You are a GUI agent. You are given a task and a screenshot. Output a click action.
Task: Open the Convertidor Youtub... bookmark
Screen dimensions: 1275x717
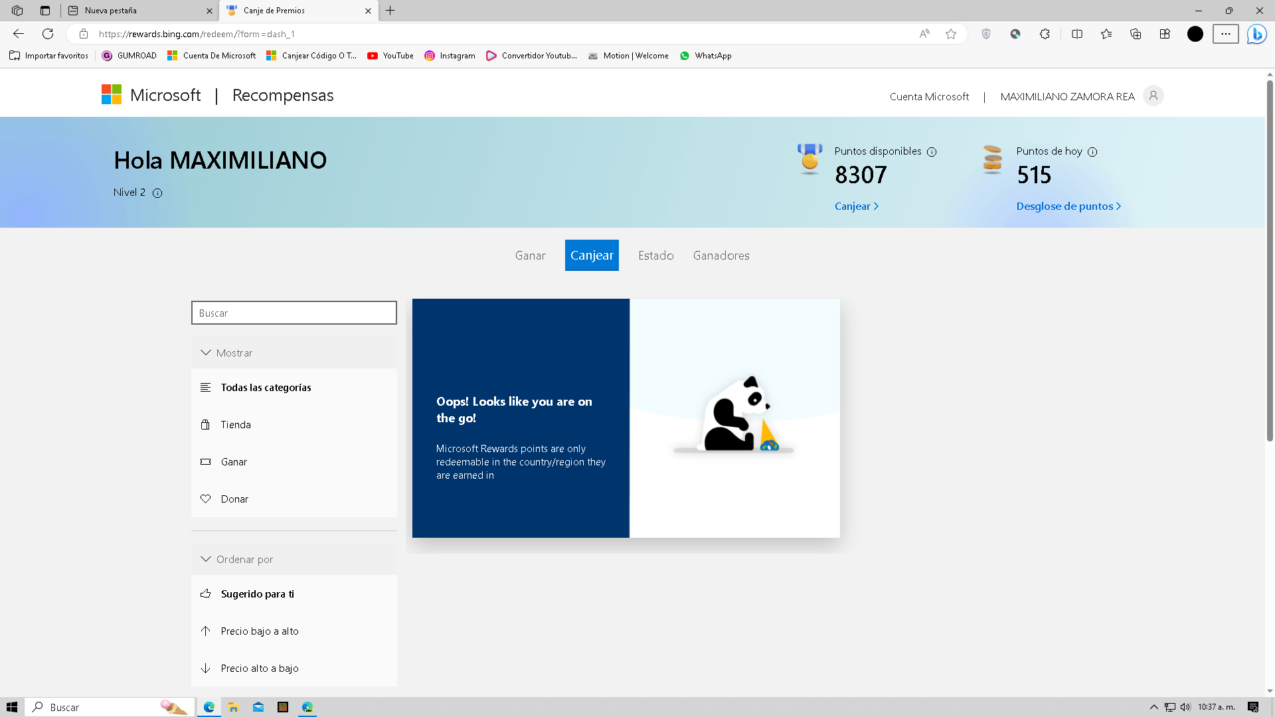532,56
